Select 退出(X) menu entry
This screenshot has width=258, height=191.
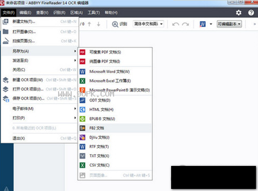[40, 138]
